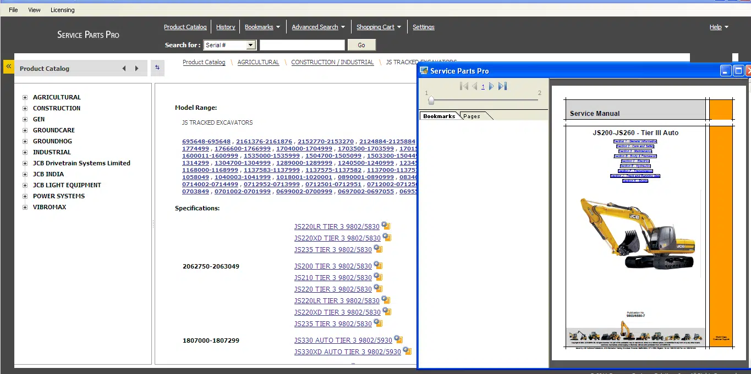The height and width of the screenshot is (374, 751).
Task: Collapse sidebar with double-chevron yellow icon
Action: (x=8, y=66)
